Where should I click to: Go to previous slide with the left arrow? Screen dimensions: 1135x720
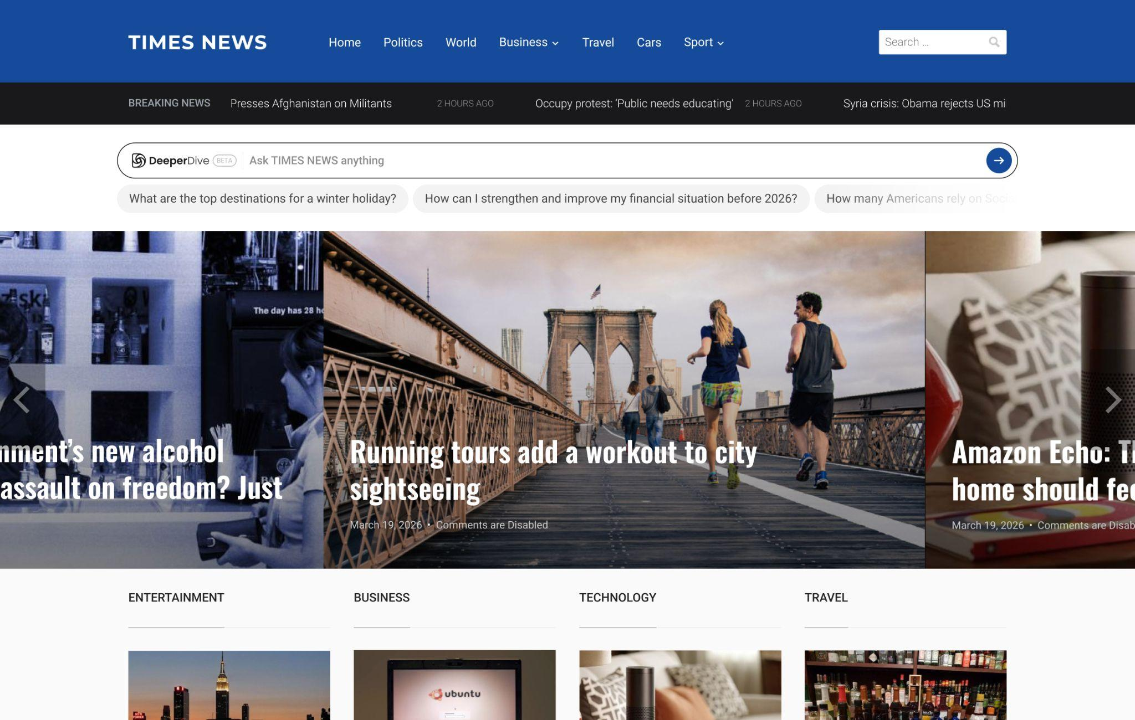[x=22, y=400]
